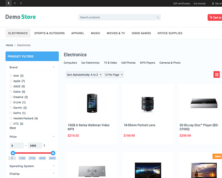Focus the minimum price field
The width and height of the screenshot is (222, 178).
(x=17, y=145)
